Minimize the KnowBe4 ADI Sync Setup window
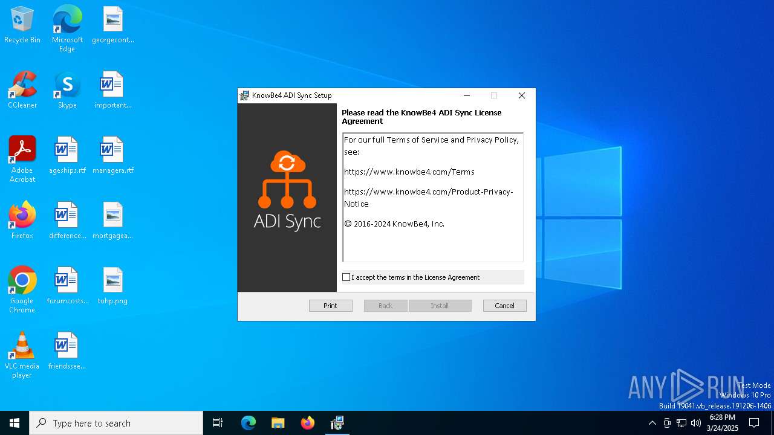Image resolution: width=774 pixels, height=435 pixels. [x=467, y=95]
